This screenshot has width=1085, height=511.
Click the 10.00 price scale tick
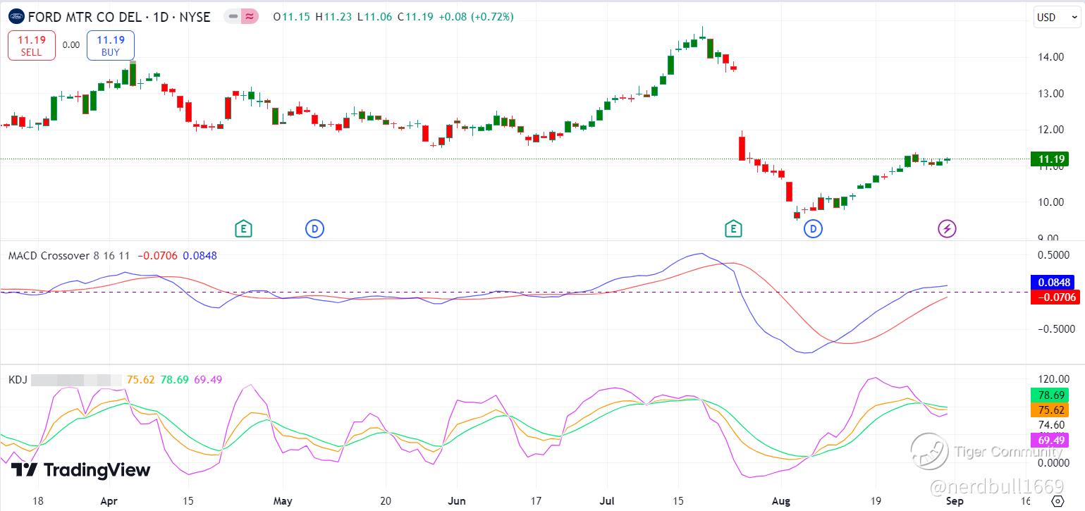click(1052, 202)
